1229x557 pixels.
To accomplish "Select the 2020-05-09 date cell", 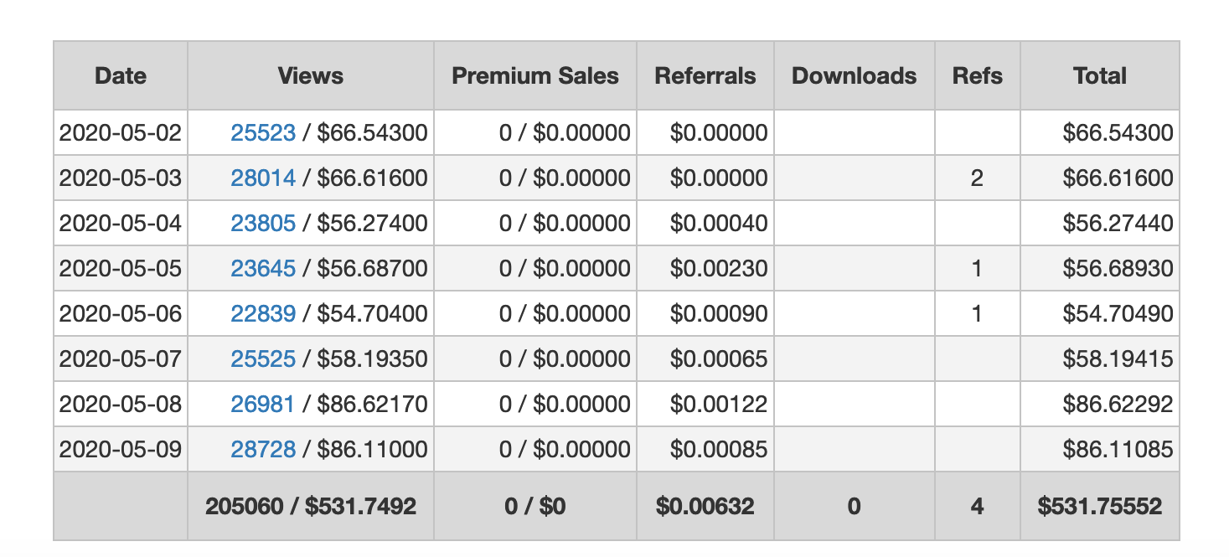I will 121,450.
